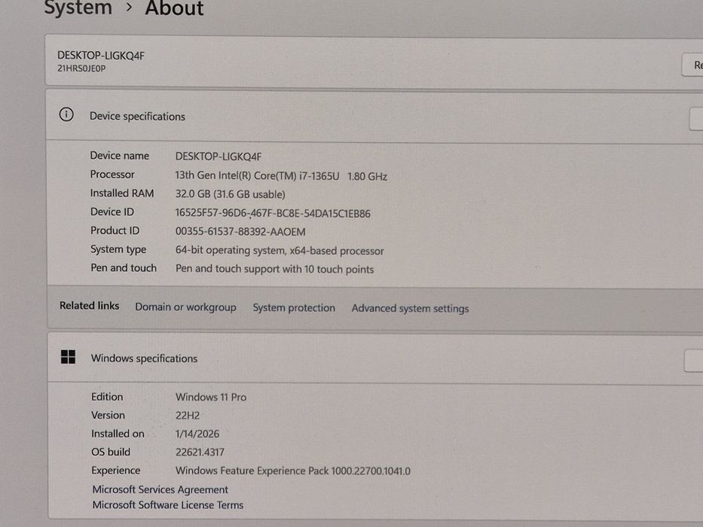Image resolution: width=703 pixels, height=527 pixels.
Task: Select the Device ID value 16525F57-96D6-467F
Action: click(x=273, y=213)
